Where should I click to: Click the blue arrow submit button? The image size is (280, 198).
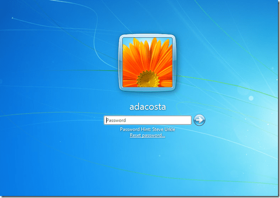(x=199, y=120)
